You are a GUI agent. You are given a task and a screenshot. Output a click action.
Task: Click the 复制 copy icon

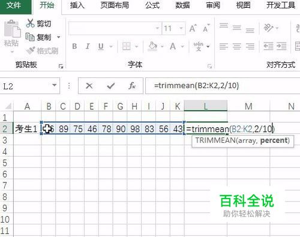pyautogui.click(x=30, y=37)
